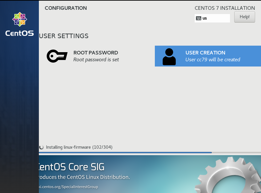
Task: Click the CENTOS 7 INSTALLATION title
Action: pos(225,8)
